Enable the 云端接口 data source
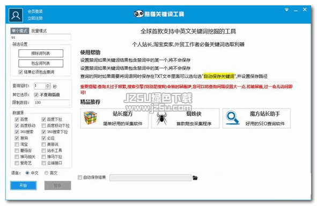317x206 pixels. pos(43,163)
